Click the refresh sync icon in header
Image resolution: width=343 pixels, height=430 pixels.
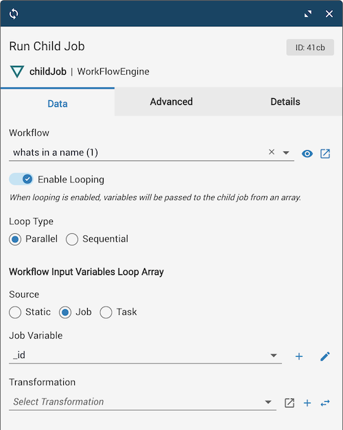click(14, 14)
